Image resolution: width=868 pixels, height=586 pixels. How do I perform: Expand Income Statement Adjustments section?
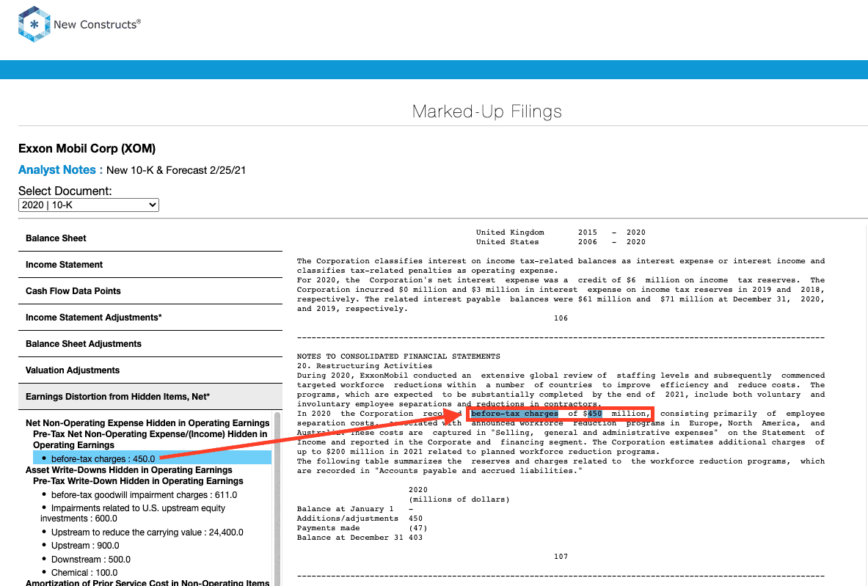[150, 318]
